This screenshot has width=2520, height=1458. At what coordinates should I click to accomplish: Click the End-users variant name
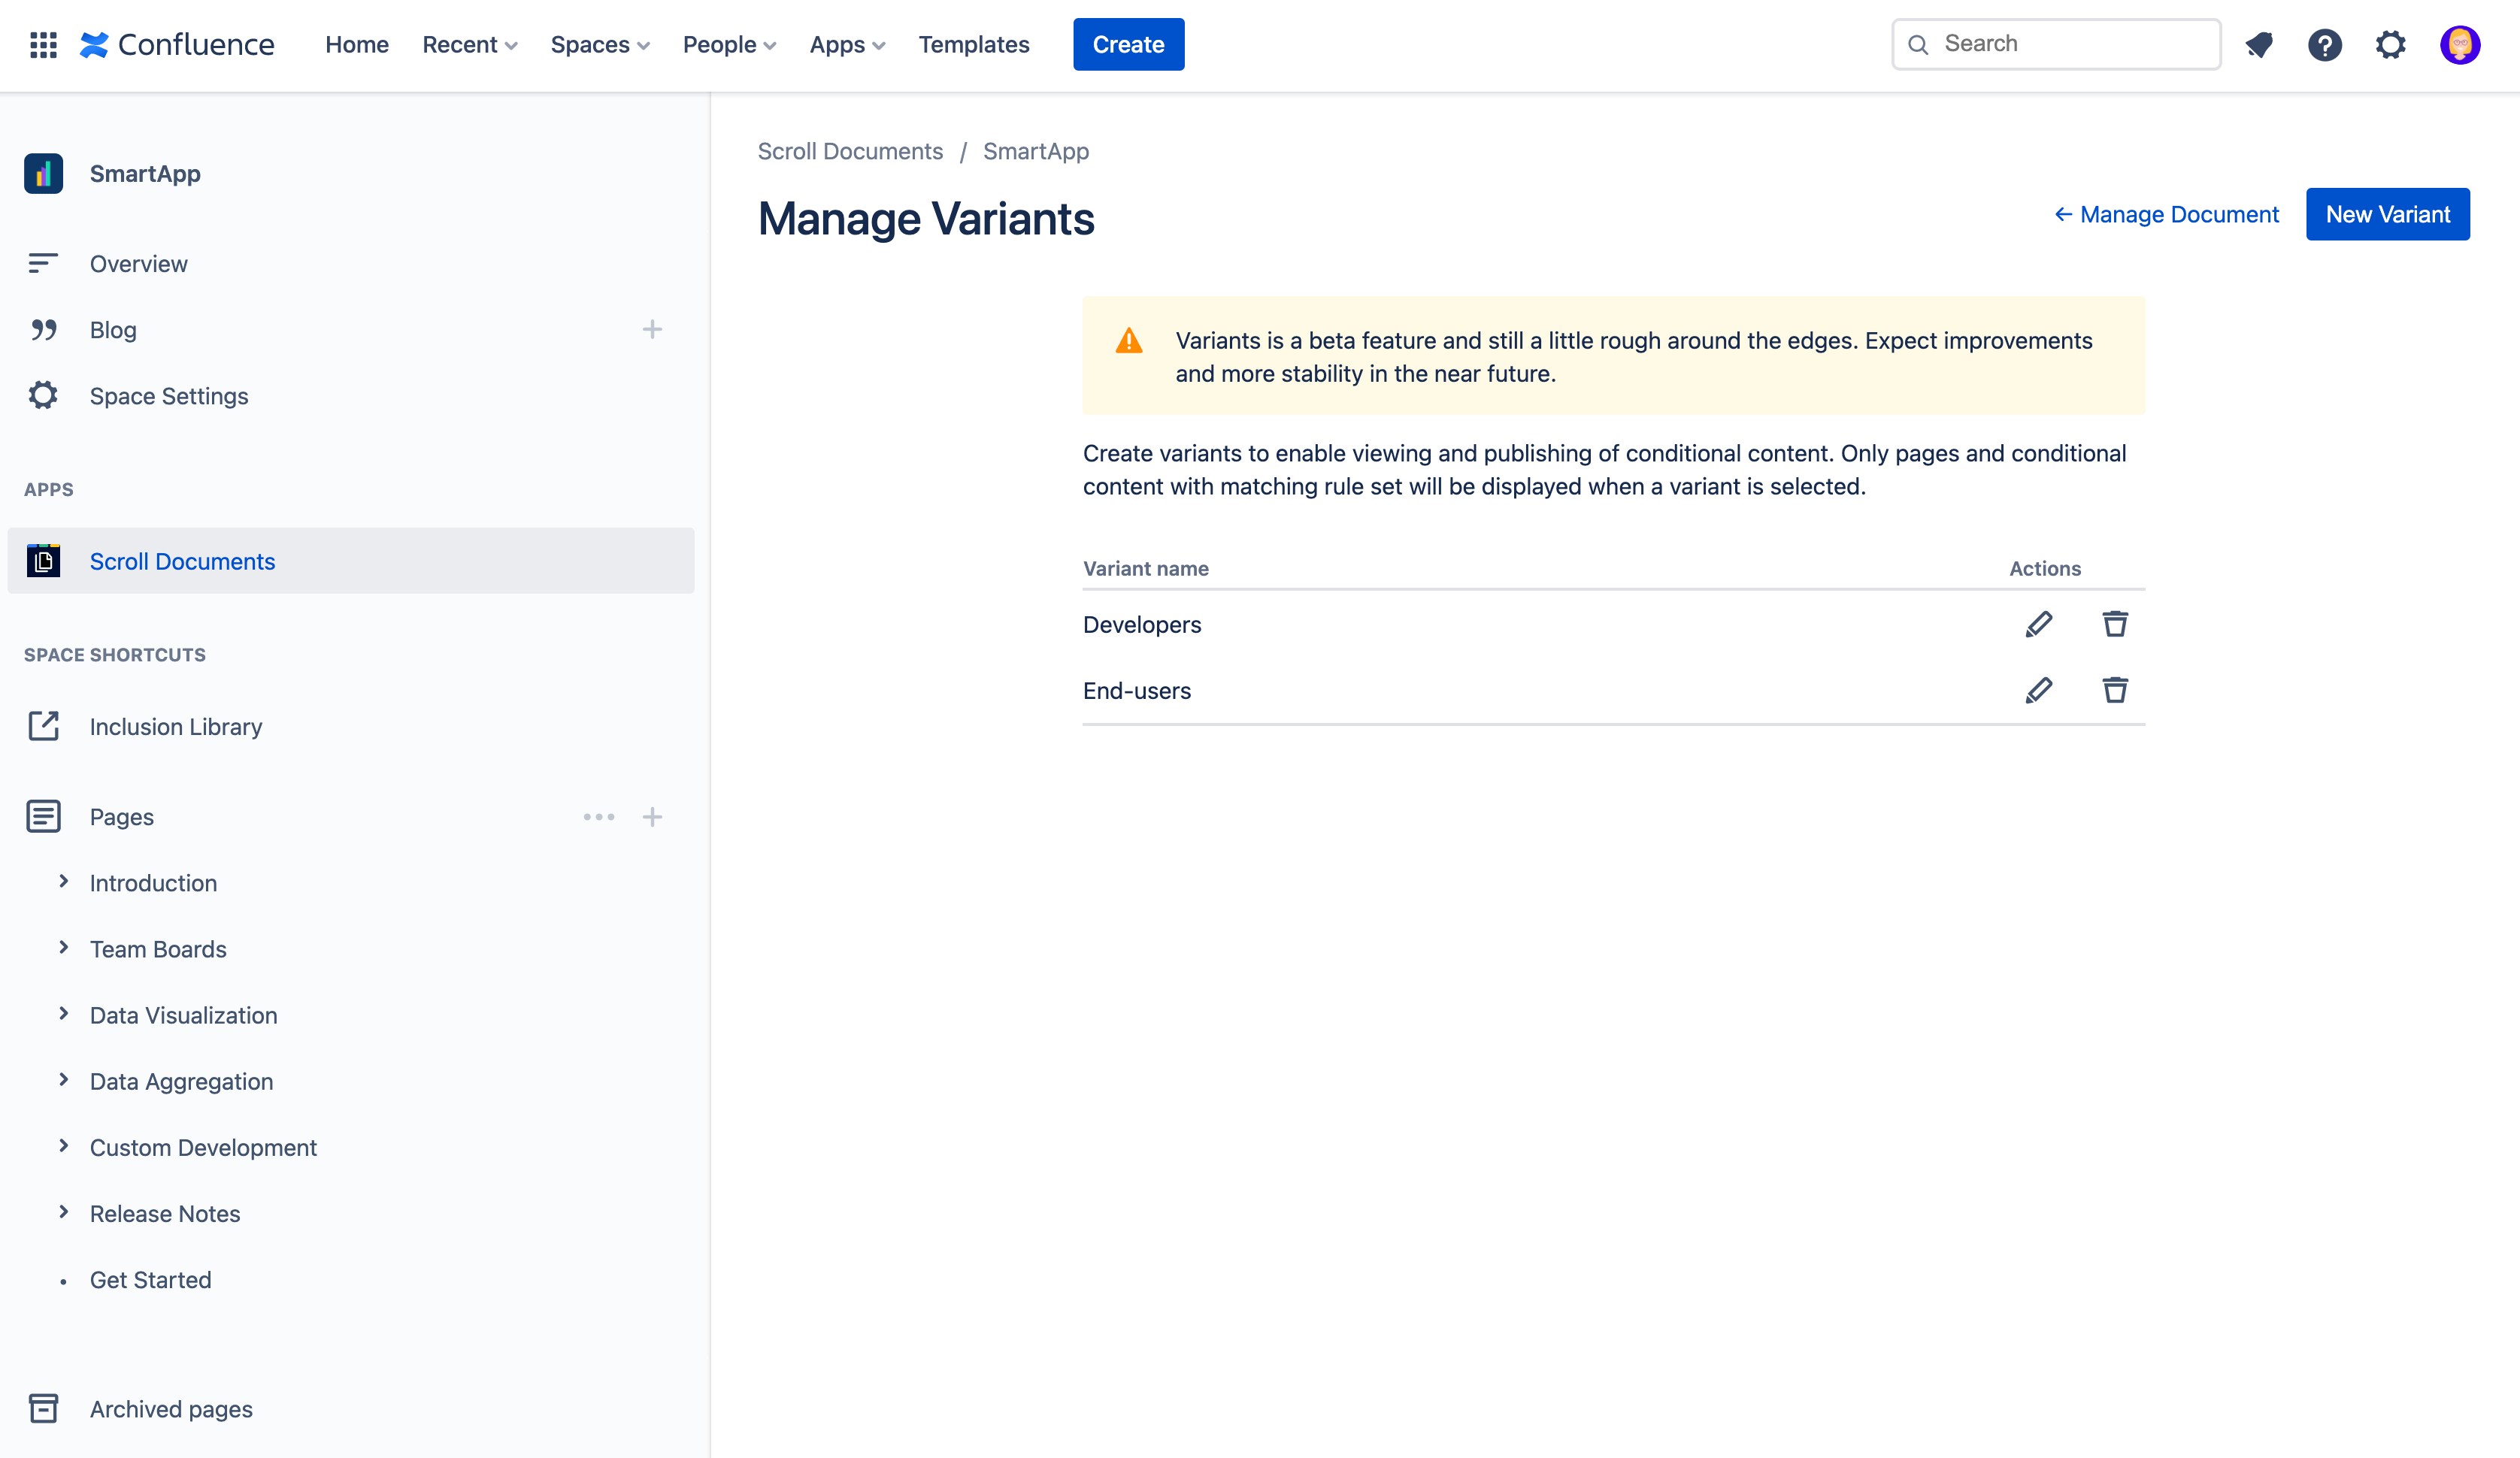[x=1137, y=690]
